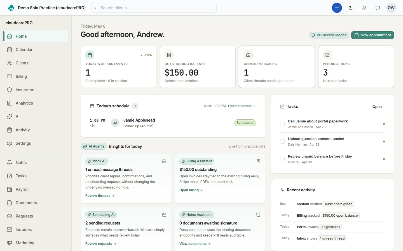
Task: Click the Open calendar link
Action: [242, 106]
